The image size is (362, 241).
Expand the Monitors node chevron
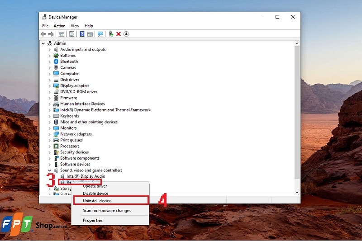49,128
